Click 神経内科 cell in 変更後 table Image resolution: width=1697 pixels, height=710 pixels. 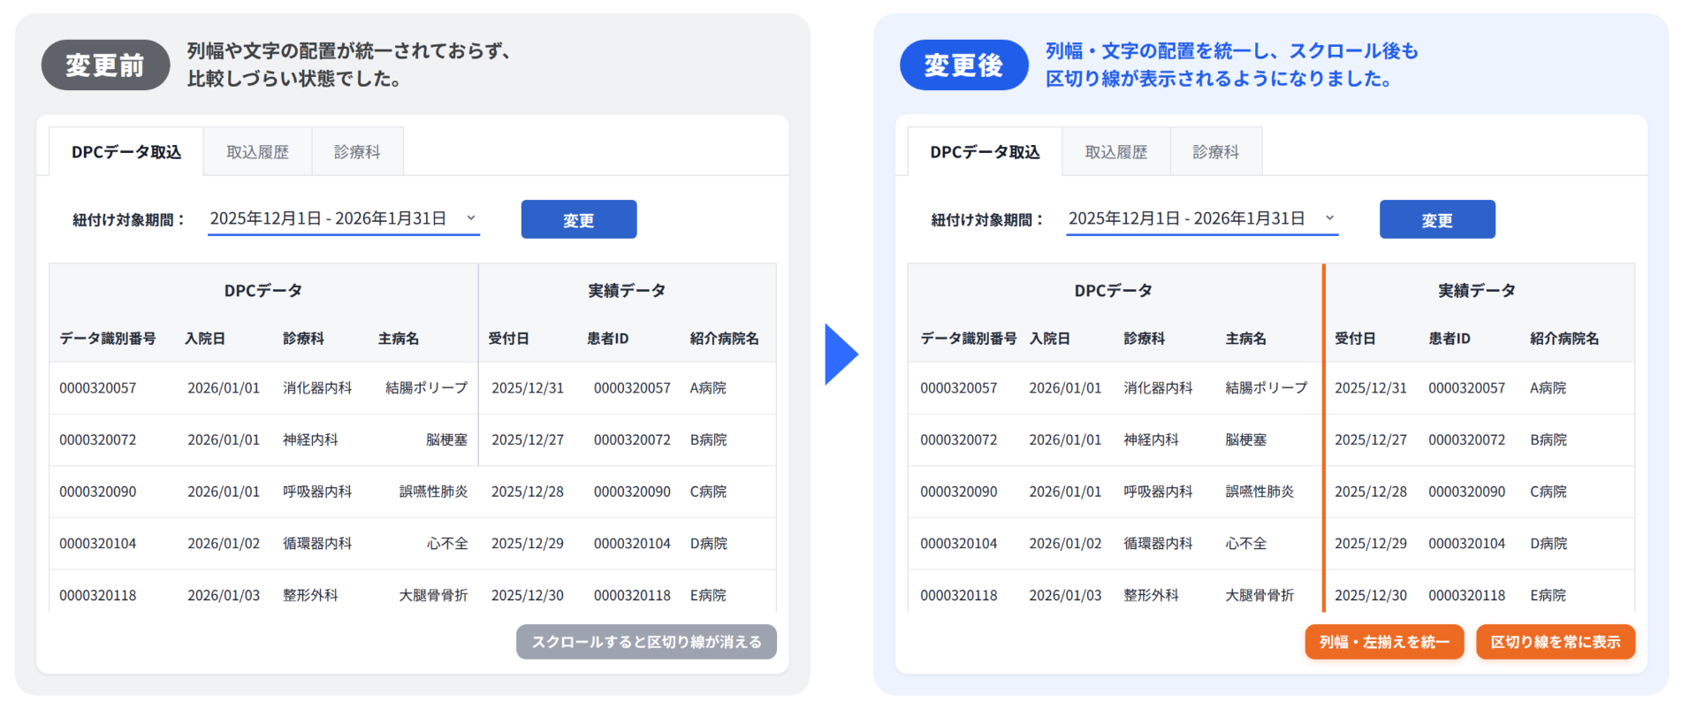(x=1151, y=440)
